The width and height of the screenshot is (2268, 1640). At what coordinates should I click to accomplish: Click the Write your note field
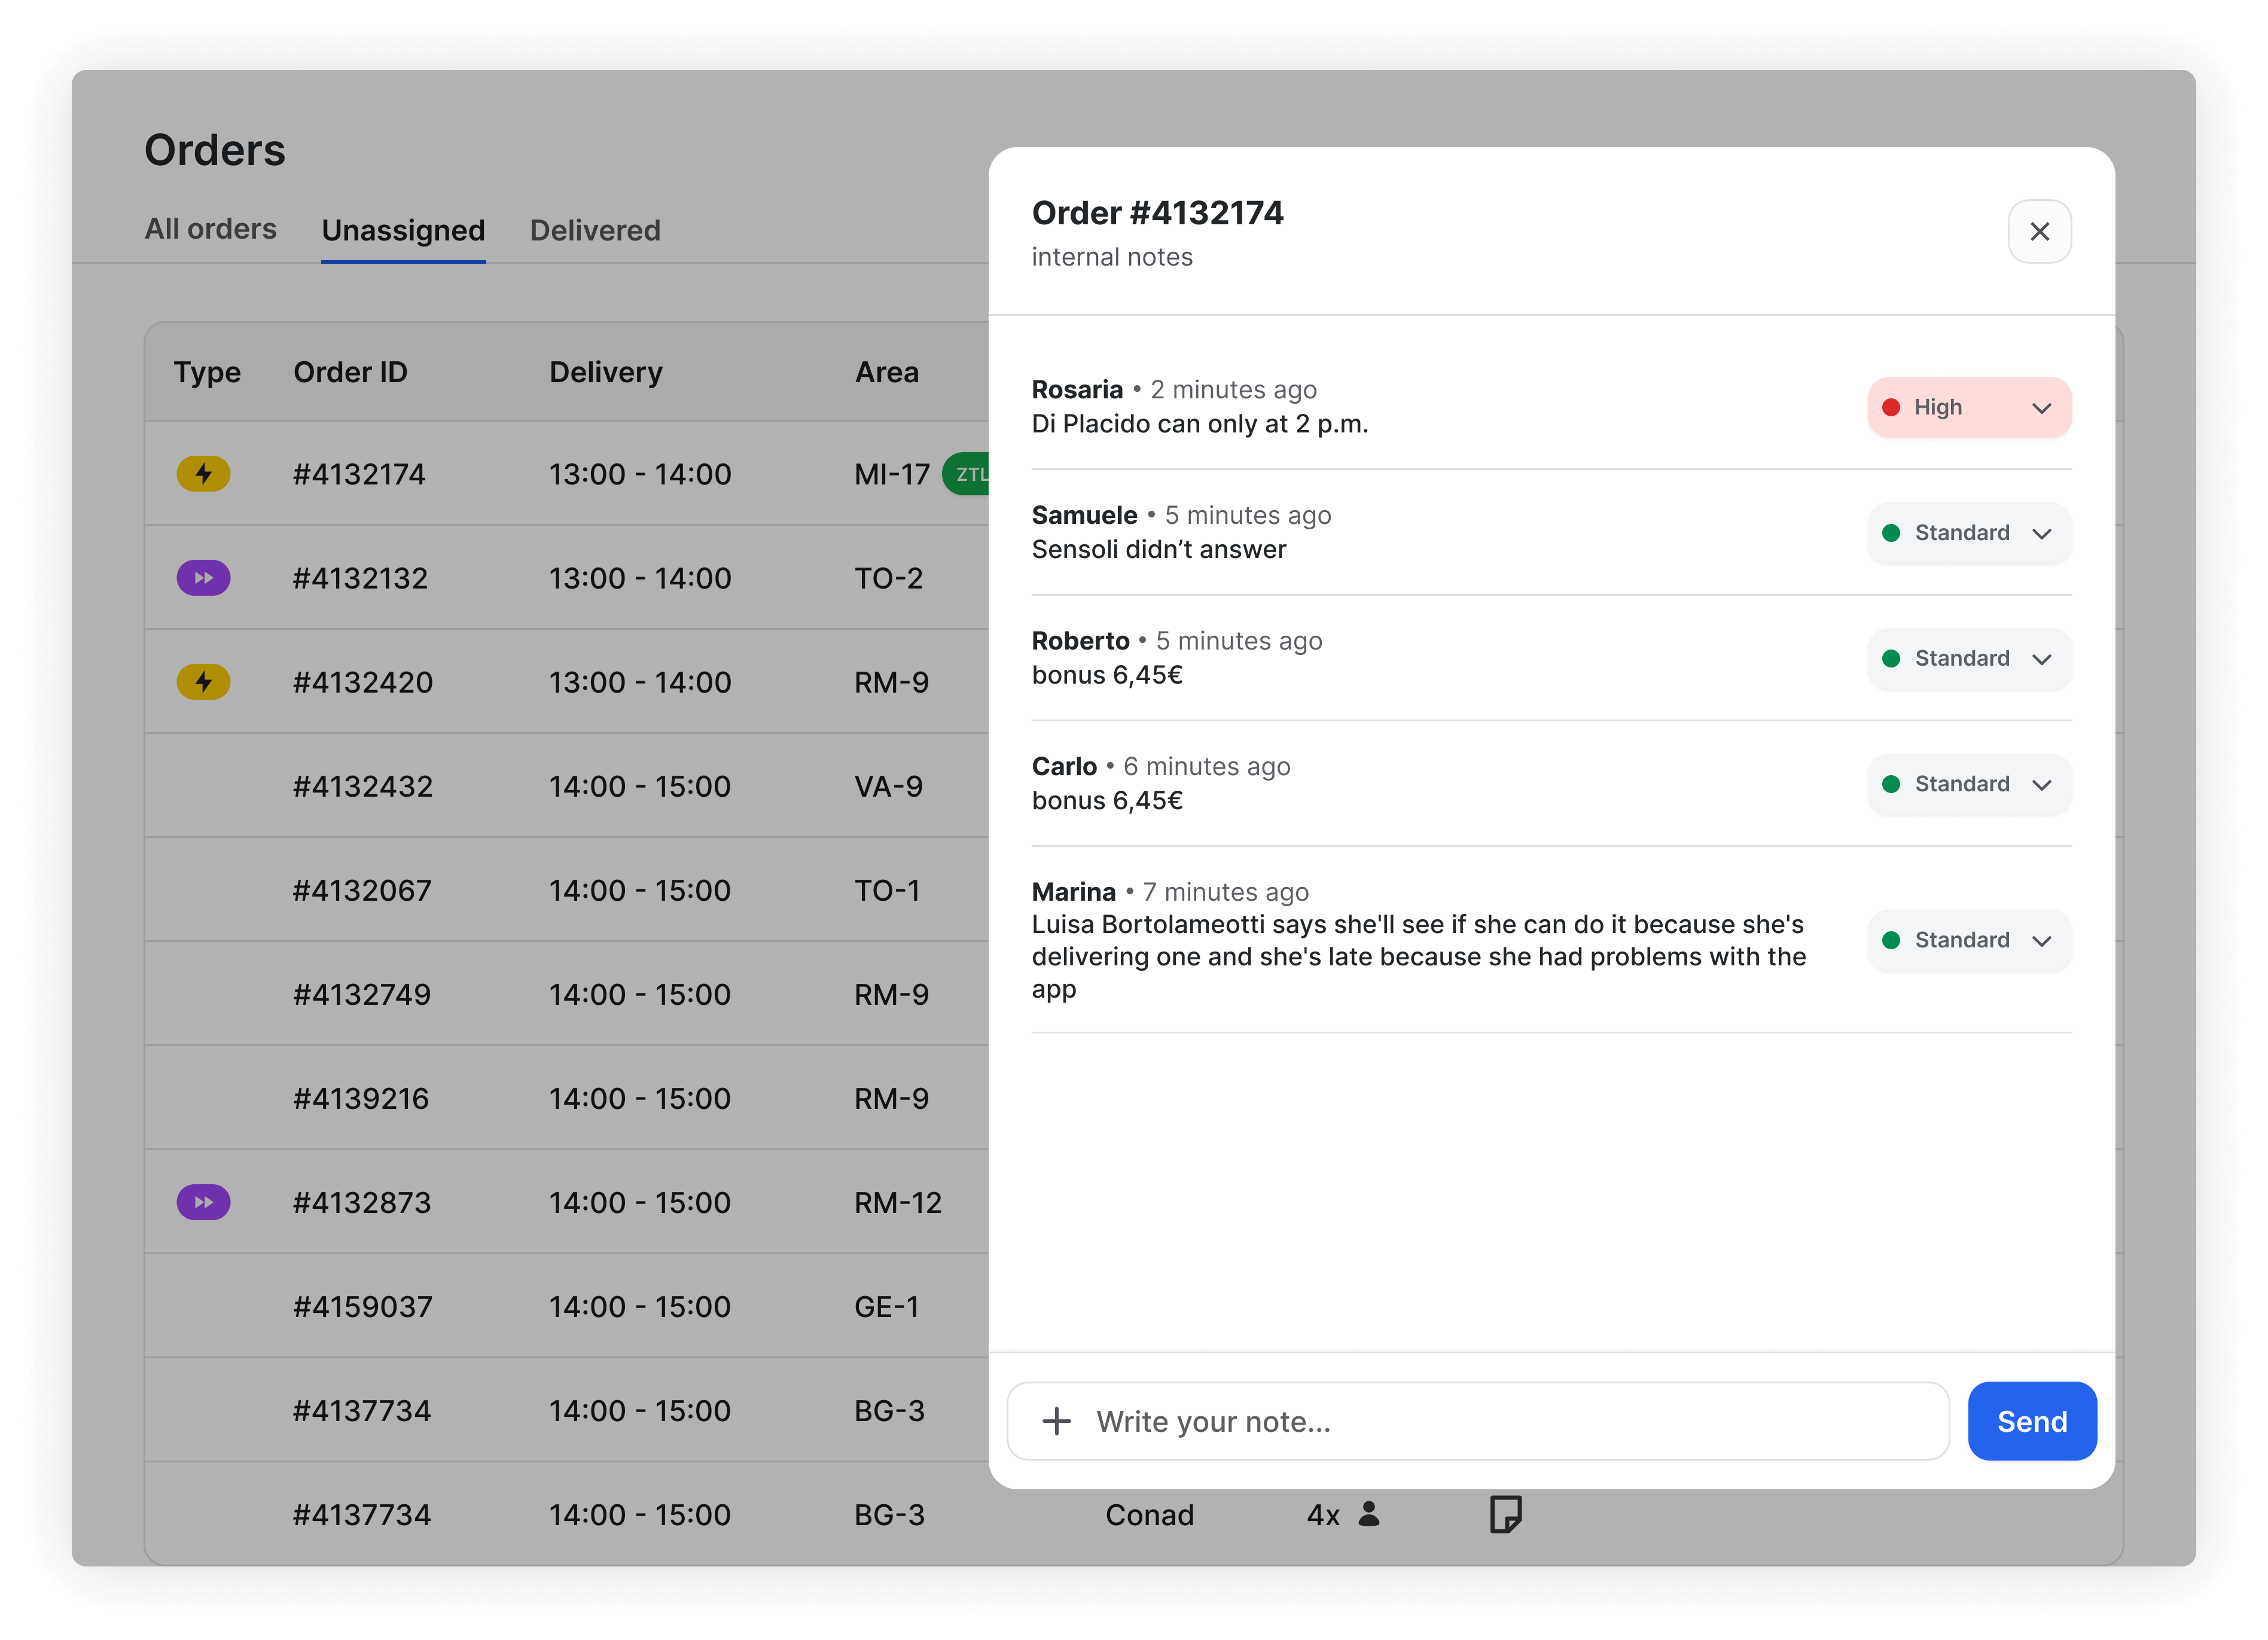click(1500, 1421)
